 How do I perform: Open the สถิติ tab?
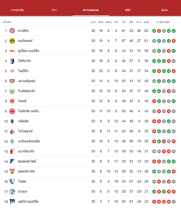[x=128, y=10]
